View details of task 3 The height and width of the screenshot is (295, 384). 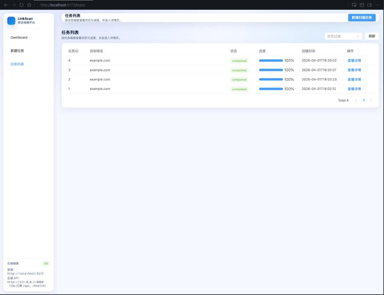(x=354, y=70)
